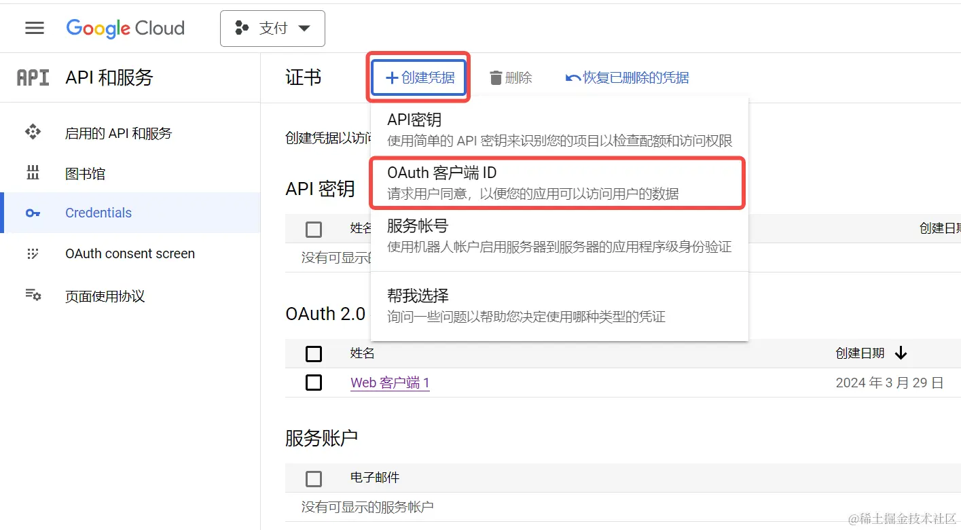Viewport: 961px width, 530px height.
Task: Click the 创建凭据 button
Action: pyautogui.click(x=419, y=77)
